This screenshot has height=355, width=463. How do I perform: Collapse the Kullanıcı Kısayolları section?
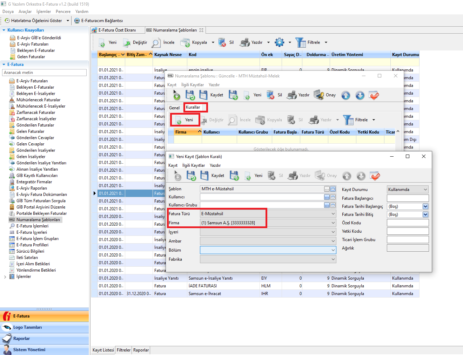click(4, 30)
